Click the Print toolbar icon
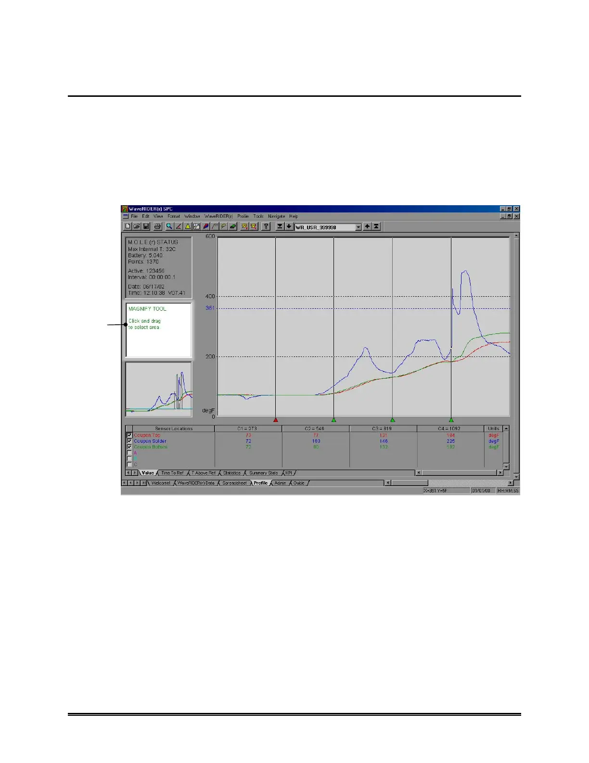The height and width of the screenshot is (763, 589). (x=157, y=226)
